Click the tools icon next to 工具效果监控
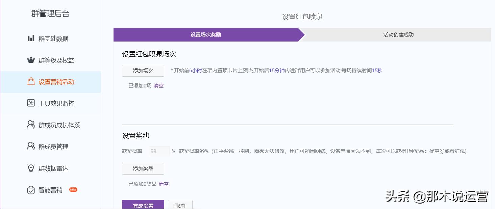This screenshot has height=209, width=495. click(31, 103)
